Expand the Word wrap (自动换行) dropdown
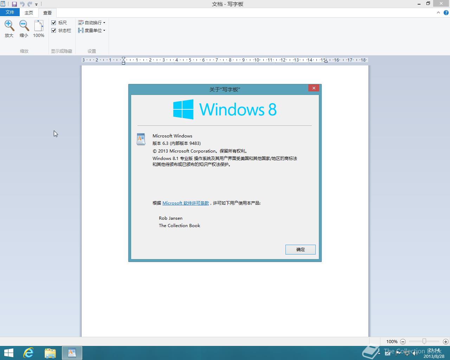This screenshot has height=360, width=450. coord(92,22)
